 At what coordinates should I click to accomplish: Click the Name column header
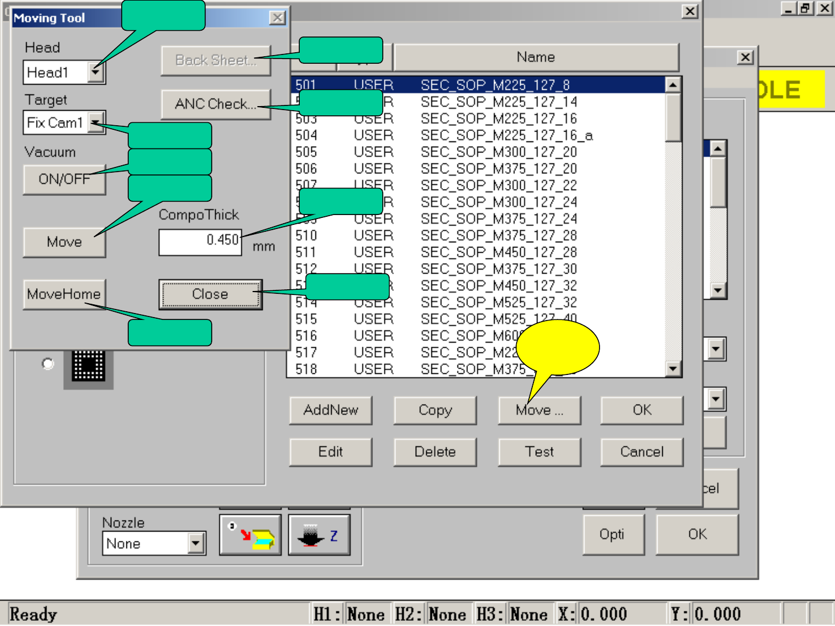click(x=536, y=57)
